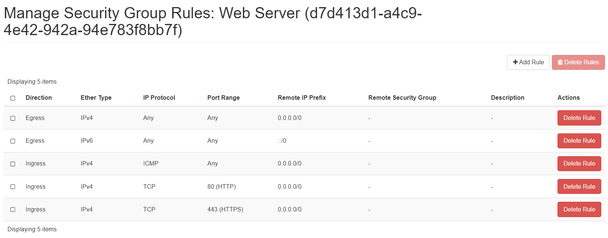Image resolution: width=608 pixels, height=238 pixels.
Task: Select the ::/0 remote prefix cell
Action: click(x=282, y=140)
